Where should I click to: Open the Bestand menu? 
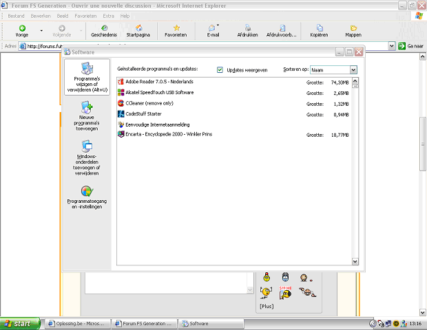(16, 16)
